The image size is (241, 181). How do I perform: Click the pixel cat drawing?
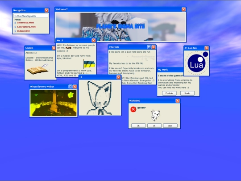click(100, 98)
